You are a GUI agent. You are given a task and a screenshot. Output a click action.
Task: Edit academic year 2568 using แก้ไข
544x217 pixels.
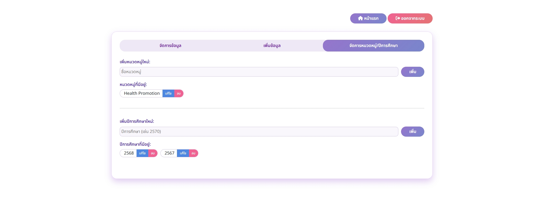(x=142, y=153)
